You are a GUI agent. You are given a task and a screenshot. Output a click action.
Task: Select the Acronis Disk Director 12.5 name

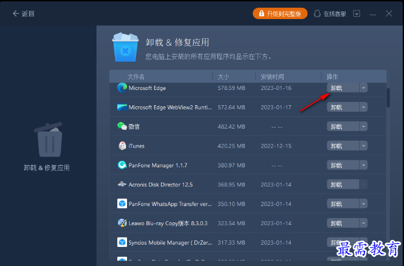click(x=160, y=184)
